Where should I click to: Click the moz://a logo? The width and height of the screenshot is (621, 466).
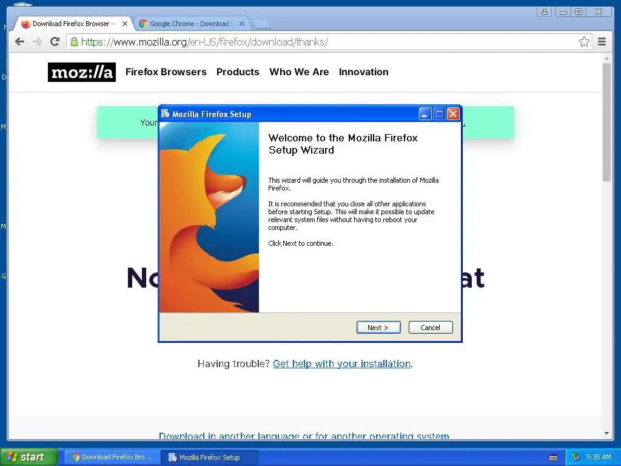pos(82,72)
